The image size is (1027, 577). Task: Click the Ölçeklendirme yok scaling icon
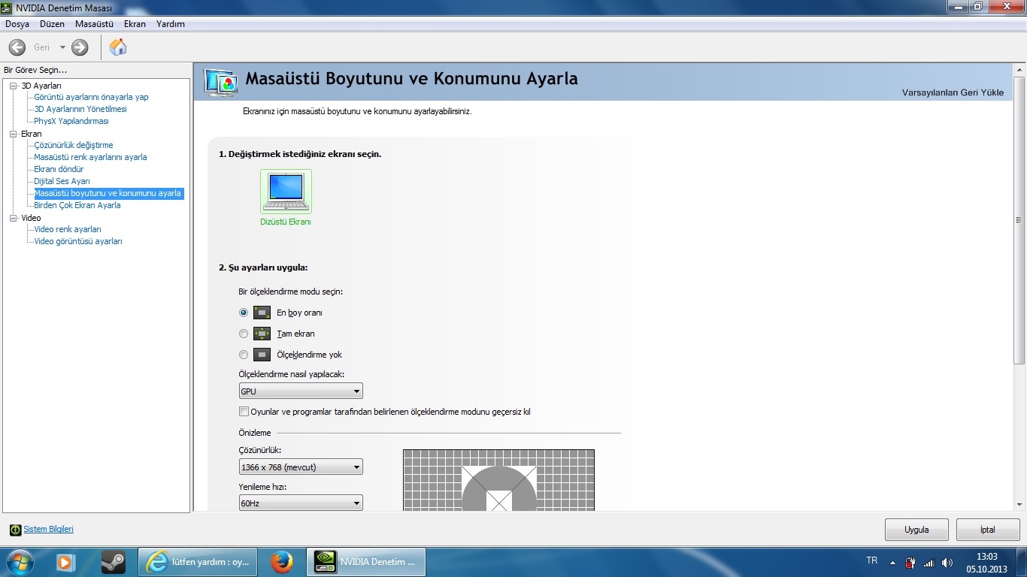tap(262, 355)
